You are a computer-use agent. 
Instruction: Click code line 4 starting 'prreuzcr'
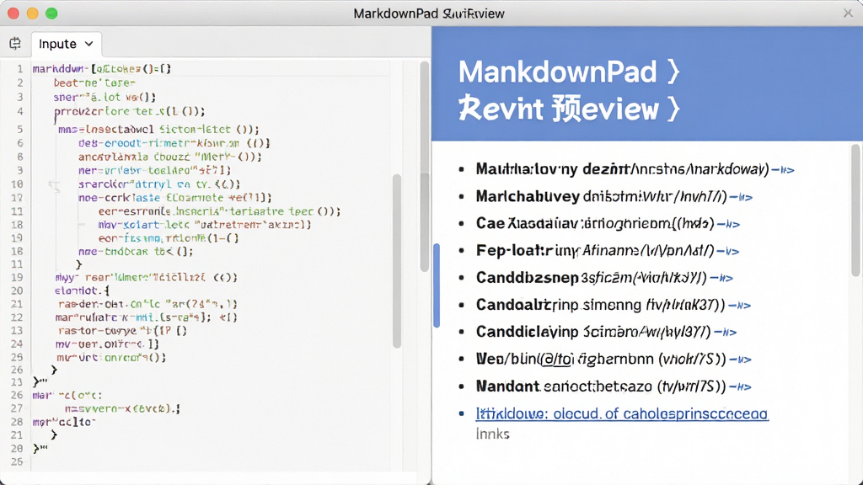pos(129,112)
